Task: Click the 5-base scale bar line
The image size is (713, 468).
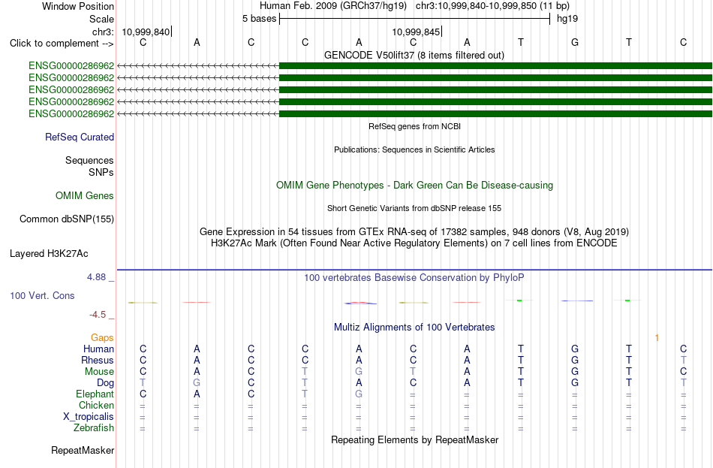Action: (415, 19)
